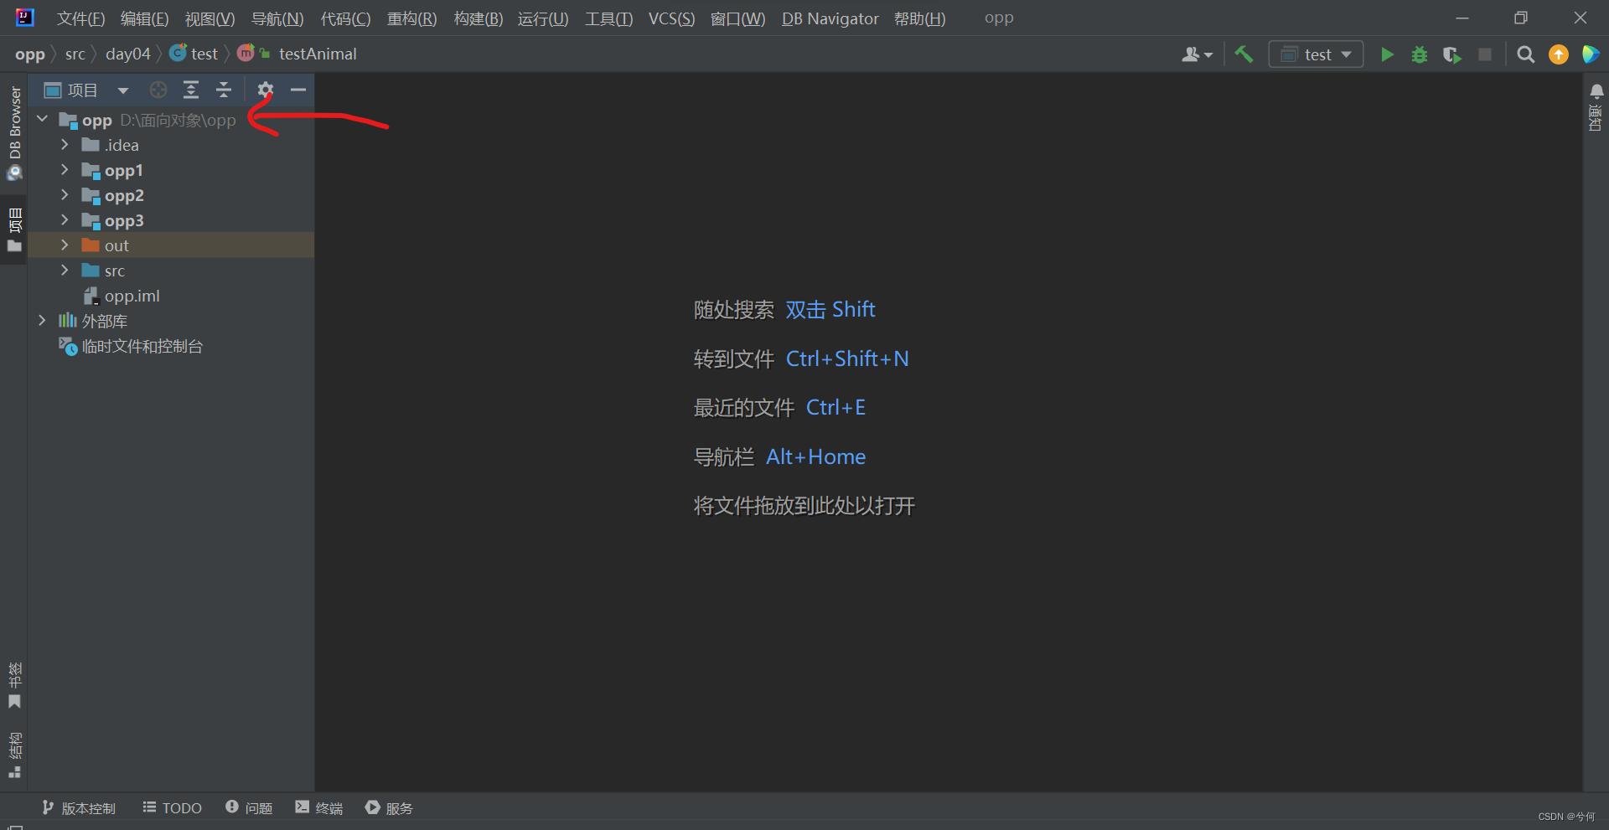1609x830 pixels.
Task: Click the orange update arrow icon
Action: (1559, 54)
